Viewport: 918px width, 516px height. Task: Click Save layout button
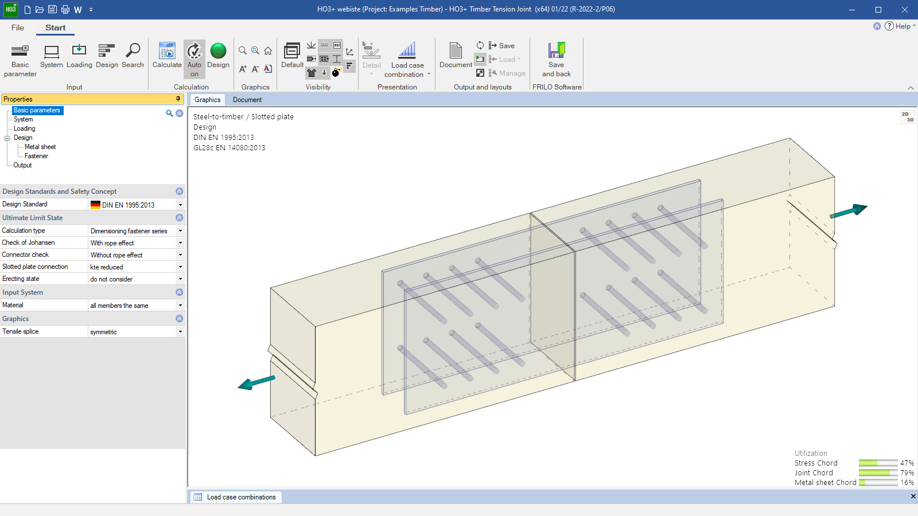tap(501, 45)
